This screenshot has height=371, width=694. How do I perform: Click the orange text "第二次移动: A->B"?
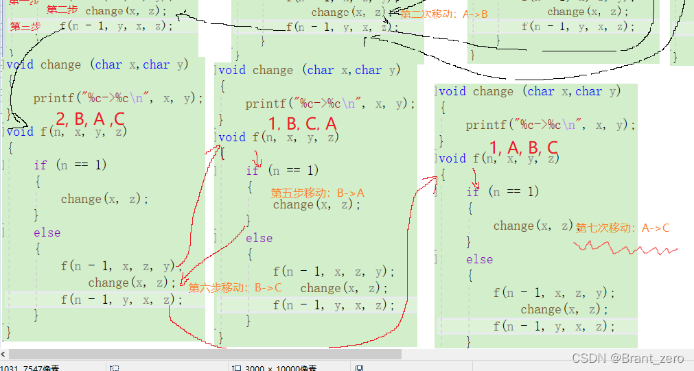[x=444, y=14]
